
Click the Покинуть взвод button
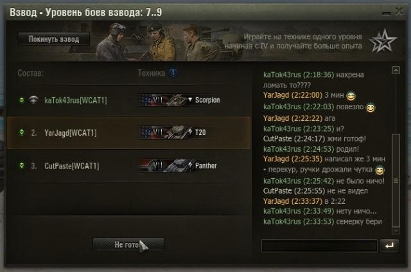tap(54, 39)
